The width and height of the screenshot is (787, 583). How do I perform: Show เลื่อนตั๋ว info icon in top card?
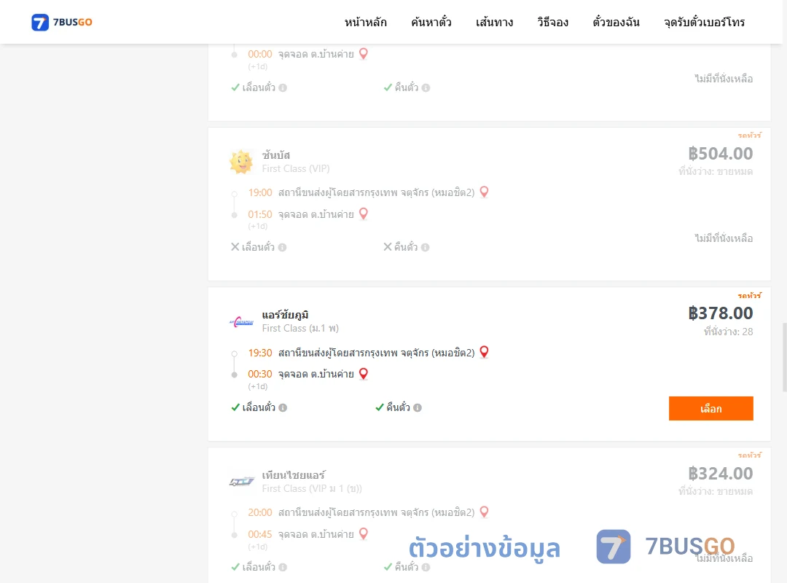pos(283,87)
